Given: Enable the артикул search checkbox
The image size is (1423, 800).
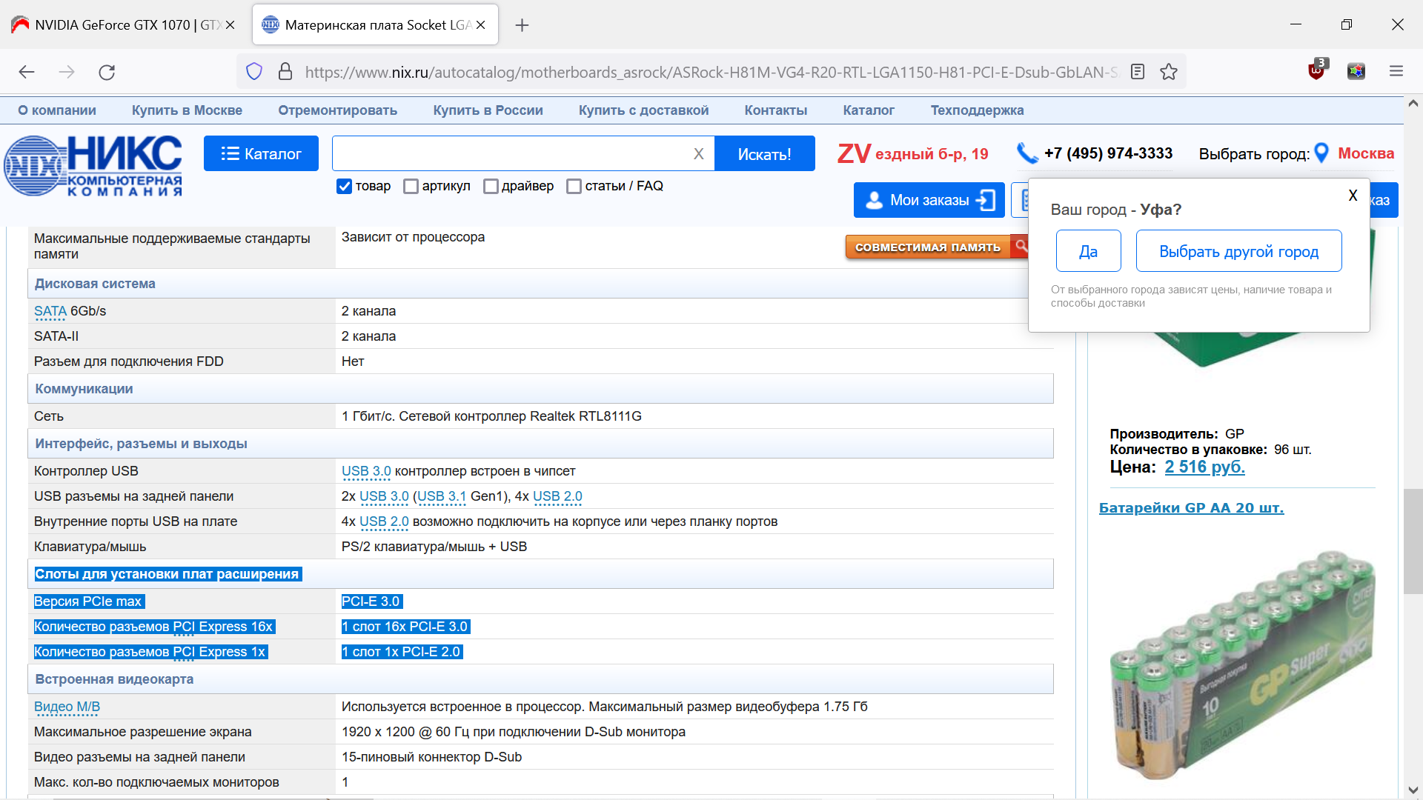Looking at the screenshot, I should point(411,186).
